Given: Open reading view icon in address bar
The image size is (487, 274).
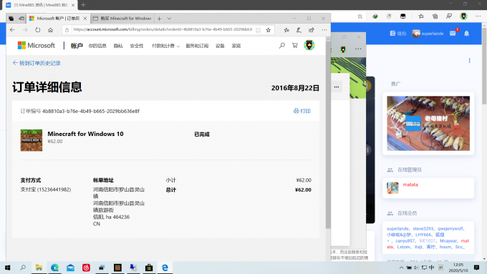Looking at the screenshot, I should point(258,30).
